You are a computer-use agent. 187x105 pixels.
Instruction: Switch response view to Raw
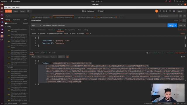[x=39, y=57]
